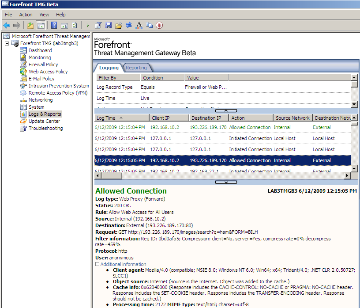The width and height of the screenshot is (360, 308).
Task: Switch to the Reporting tab
Action: tap(136, 68)
